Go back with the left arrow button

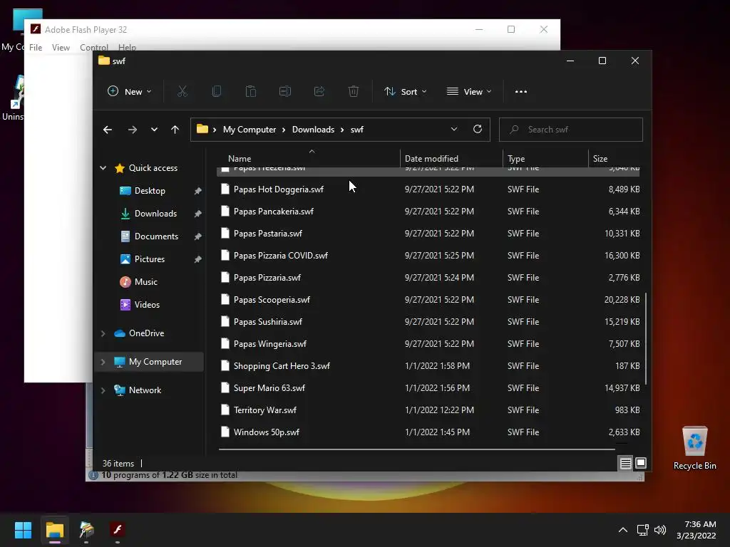[x=108, y=130]
